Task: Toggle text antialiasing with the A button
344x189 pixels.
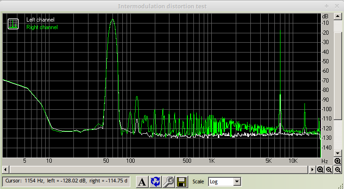Action: 142,182
